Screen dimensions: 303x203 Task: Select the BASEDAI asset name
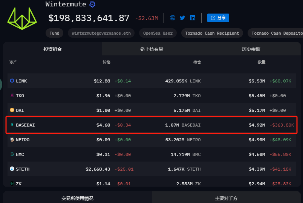tap(25, 125)
